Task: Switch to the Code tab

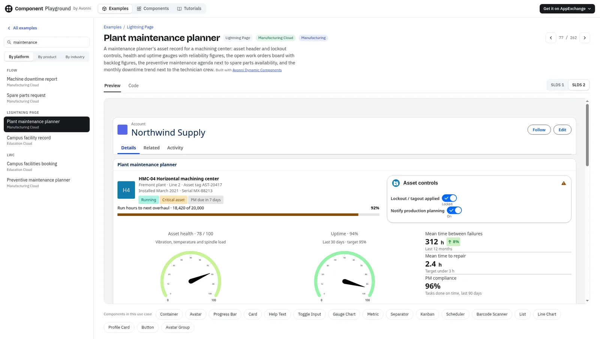Action: pos(133,86)
